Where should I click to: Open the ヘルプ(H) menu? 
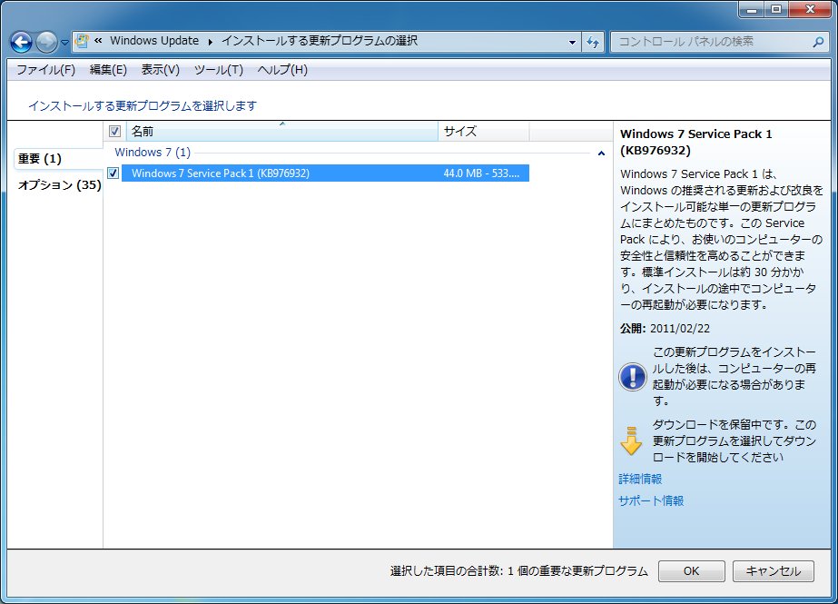(282, 70)
